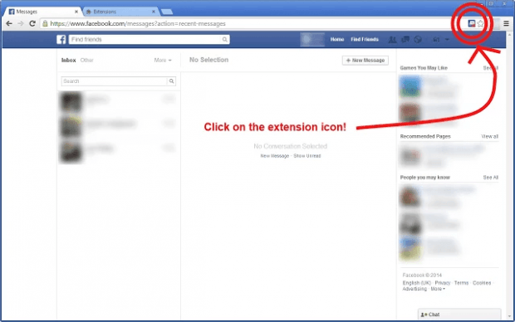
Task: Open the Chrome hamburger menu
Action: [506, 23]
